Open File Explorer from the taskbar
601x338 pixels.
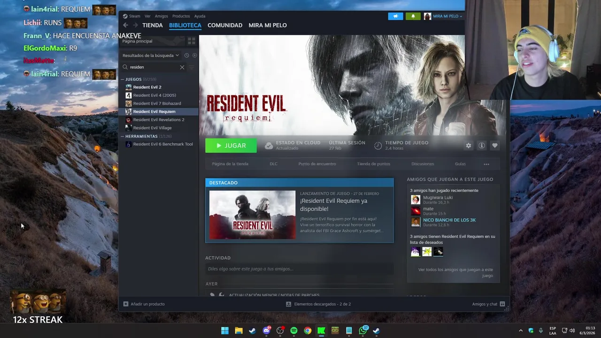(239, 330)
